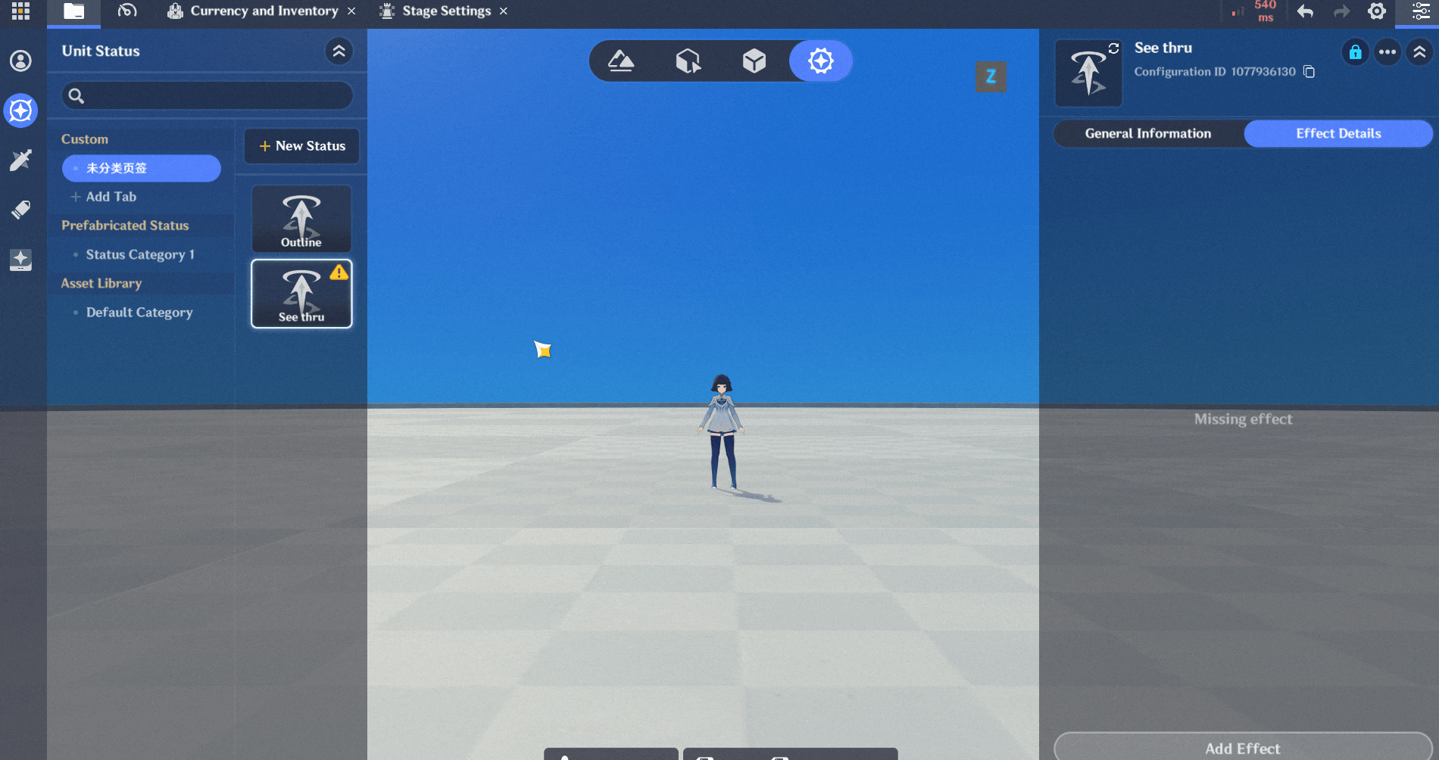Select the terrain mode icon

[621, 61]
